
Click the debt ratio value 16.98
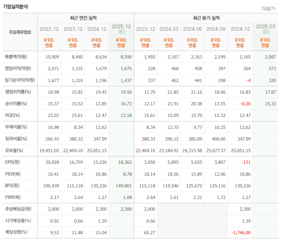53,127
